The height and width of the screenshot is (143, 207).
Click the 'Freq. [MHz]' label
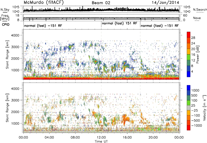tap(5, 18)
